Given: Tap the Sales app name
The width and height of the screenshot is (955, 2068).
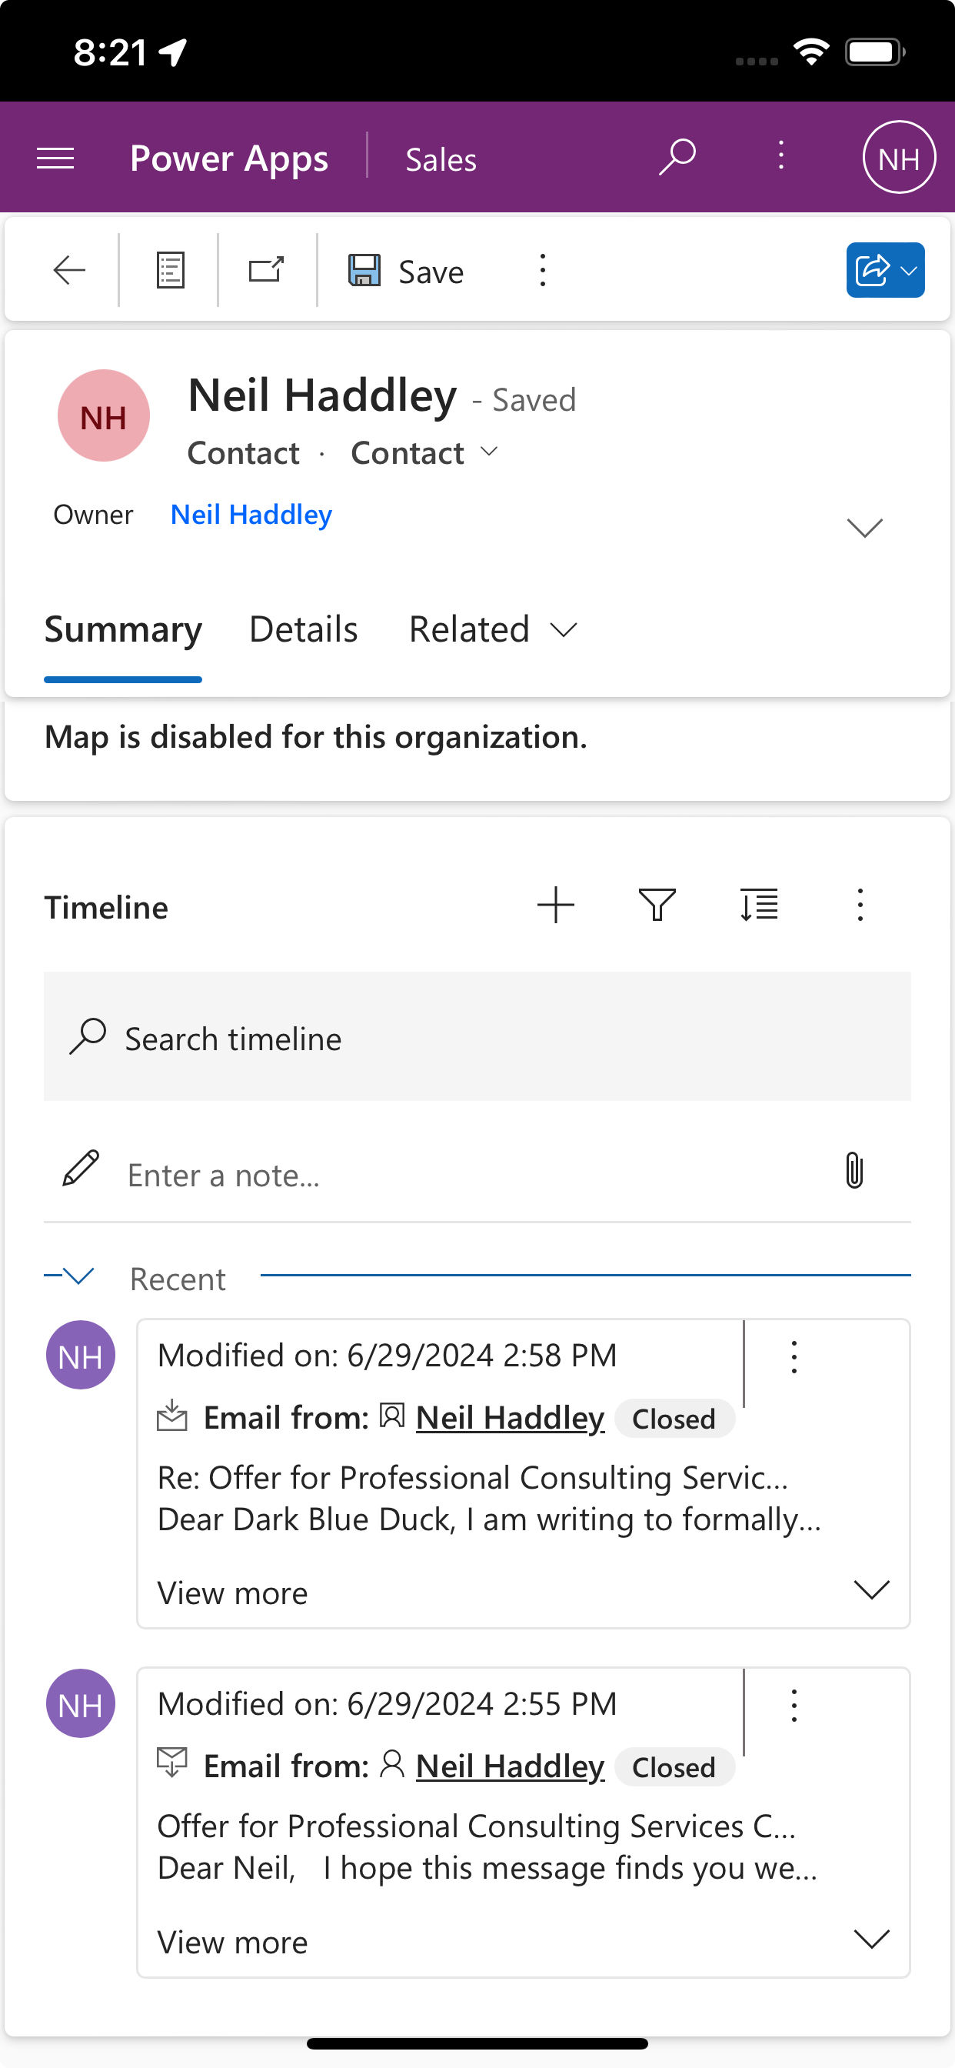Looking at the screenshot, I should [441, 160].
